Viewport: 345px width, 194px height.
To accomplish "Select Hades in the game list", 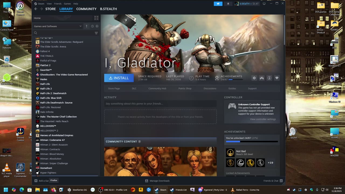I will click(x=44, y=79).
